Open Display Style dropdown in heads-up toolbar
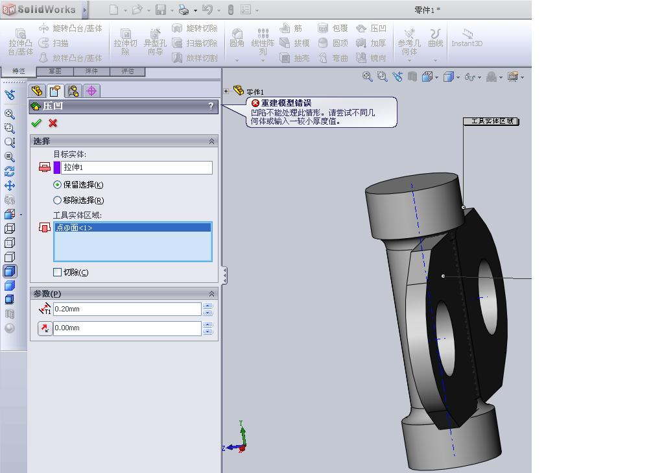This screenshot has height=473, width=664. pos(458,78)
